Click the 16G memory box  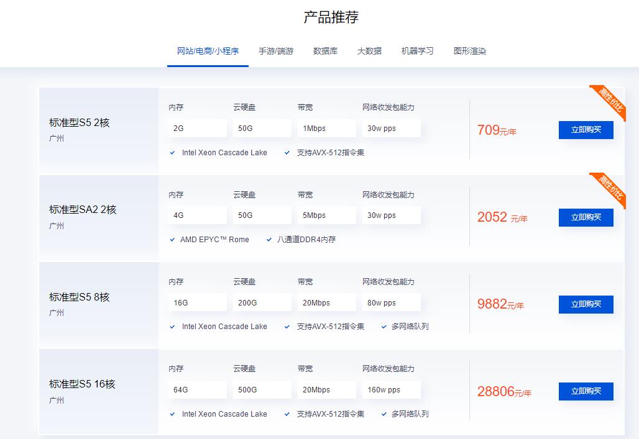pos(197,303)
